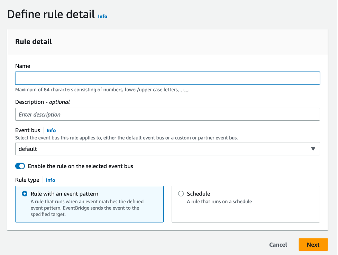Disable the rule on the selected event bus
This screenshot has width=338, height=255.
pos(20,166)
